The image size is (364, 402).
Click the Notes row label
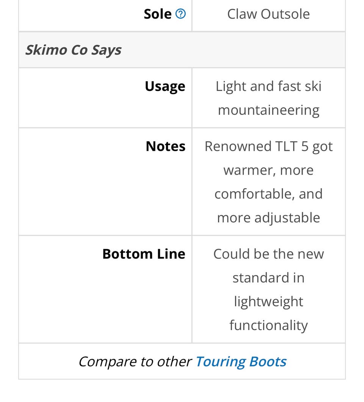point(165,146)
